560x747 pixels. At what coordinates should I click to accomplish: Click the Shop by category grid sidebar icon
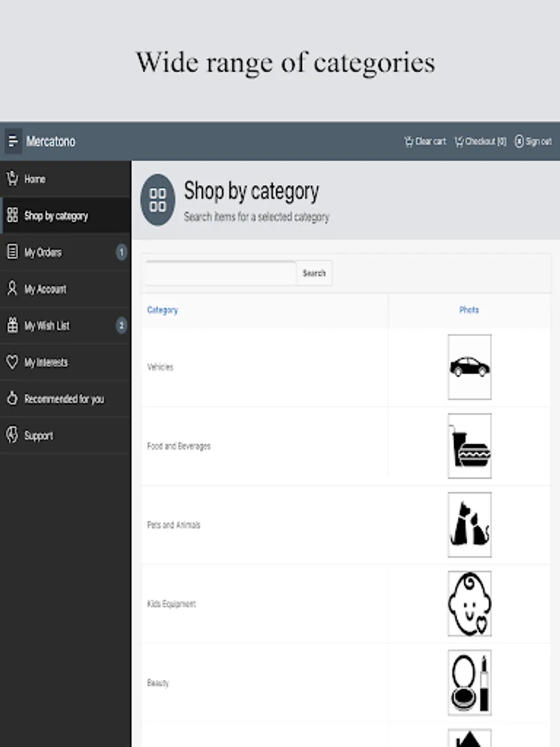tap(12, 215)
